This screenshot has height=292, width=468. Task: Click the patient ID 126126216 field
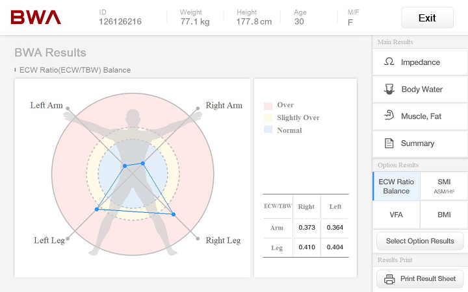[120, 21]
